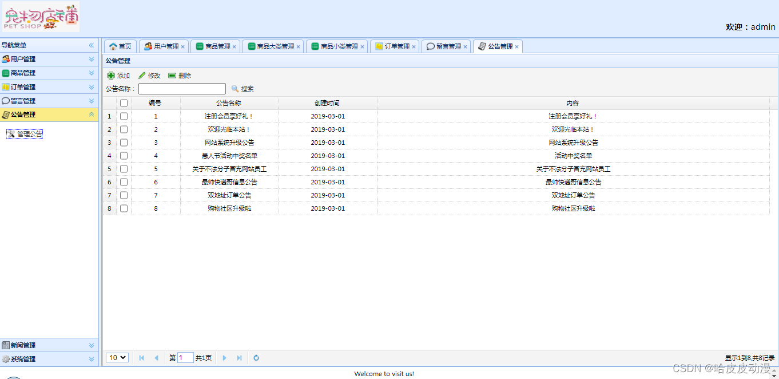Screen dimensions: 779x379
Task: Check the row for 购物社区升级啦
Action: [x=124, y=208]
